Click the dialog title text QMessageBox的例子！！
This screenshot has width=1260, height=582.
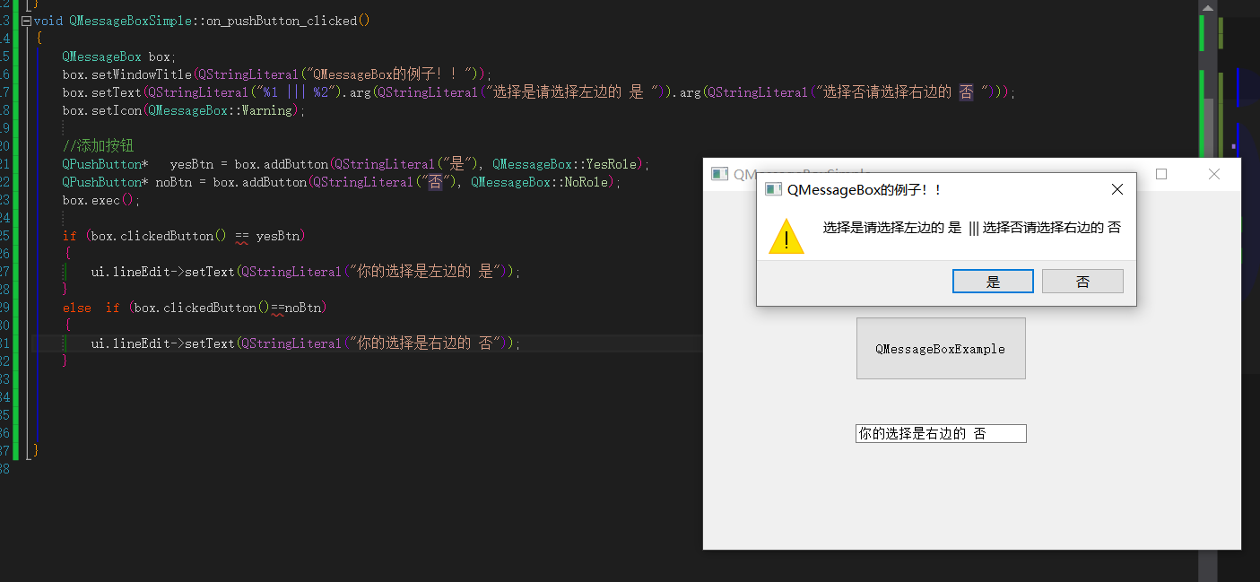pos(865,189)
